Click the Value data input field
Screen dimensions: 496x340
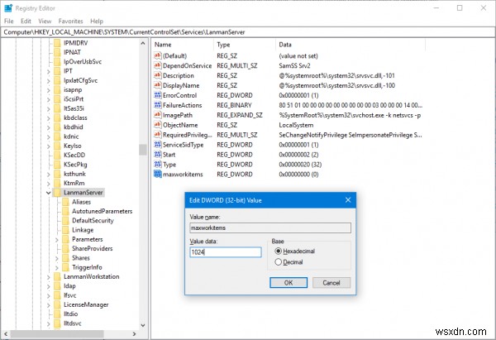point(225,252)
